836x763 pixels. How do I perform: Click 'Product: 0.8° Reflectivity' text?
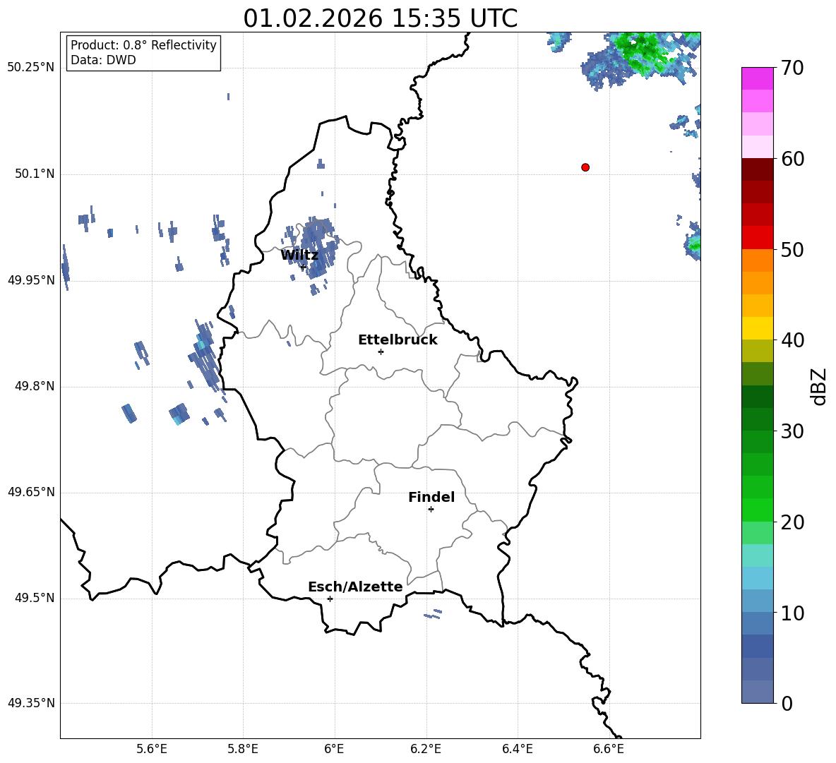click(x=143, y=44)
